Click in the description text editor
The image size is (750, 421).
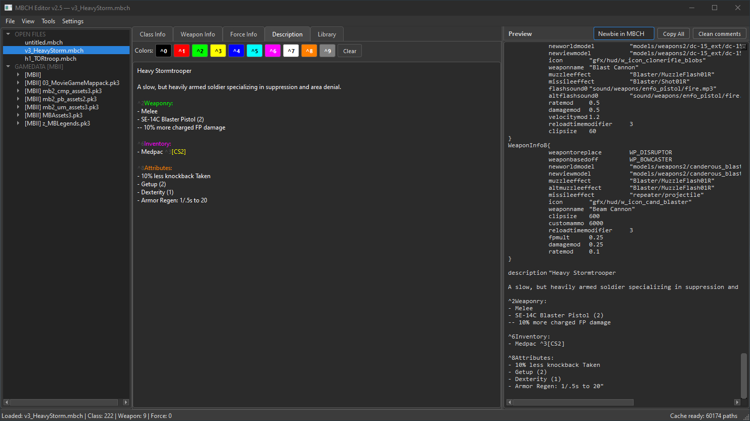click(317, 234)
